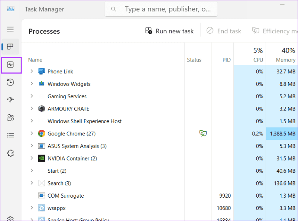Click Chrome's efficiency mode leaf status icon
Image resolution: width=298 pixels, height=221 pixels.
click(203, 133)
